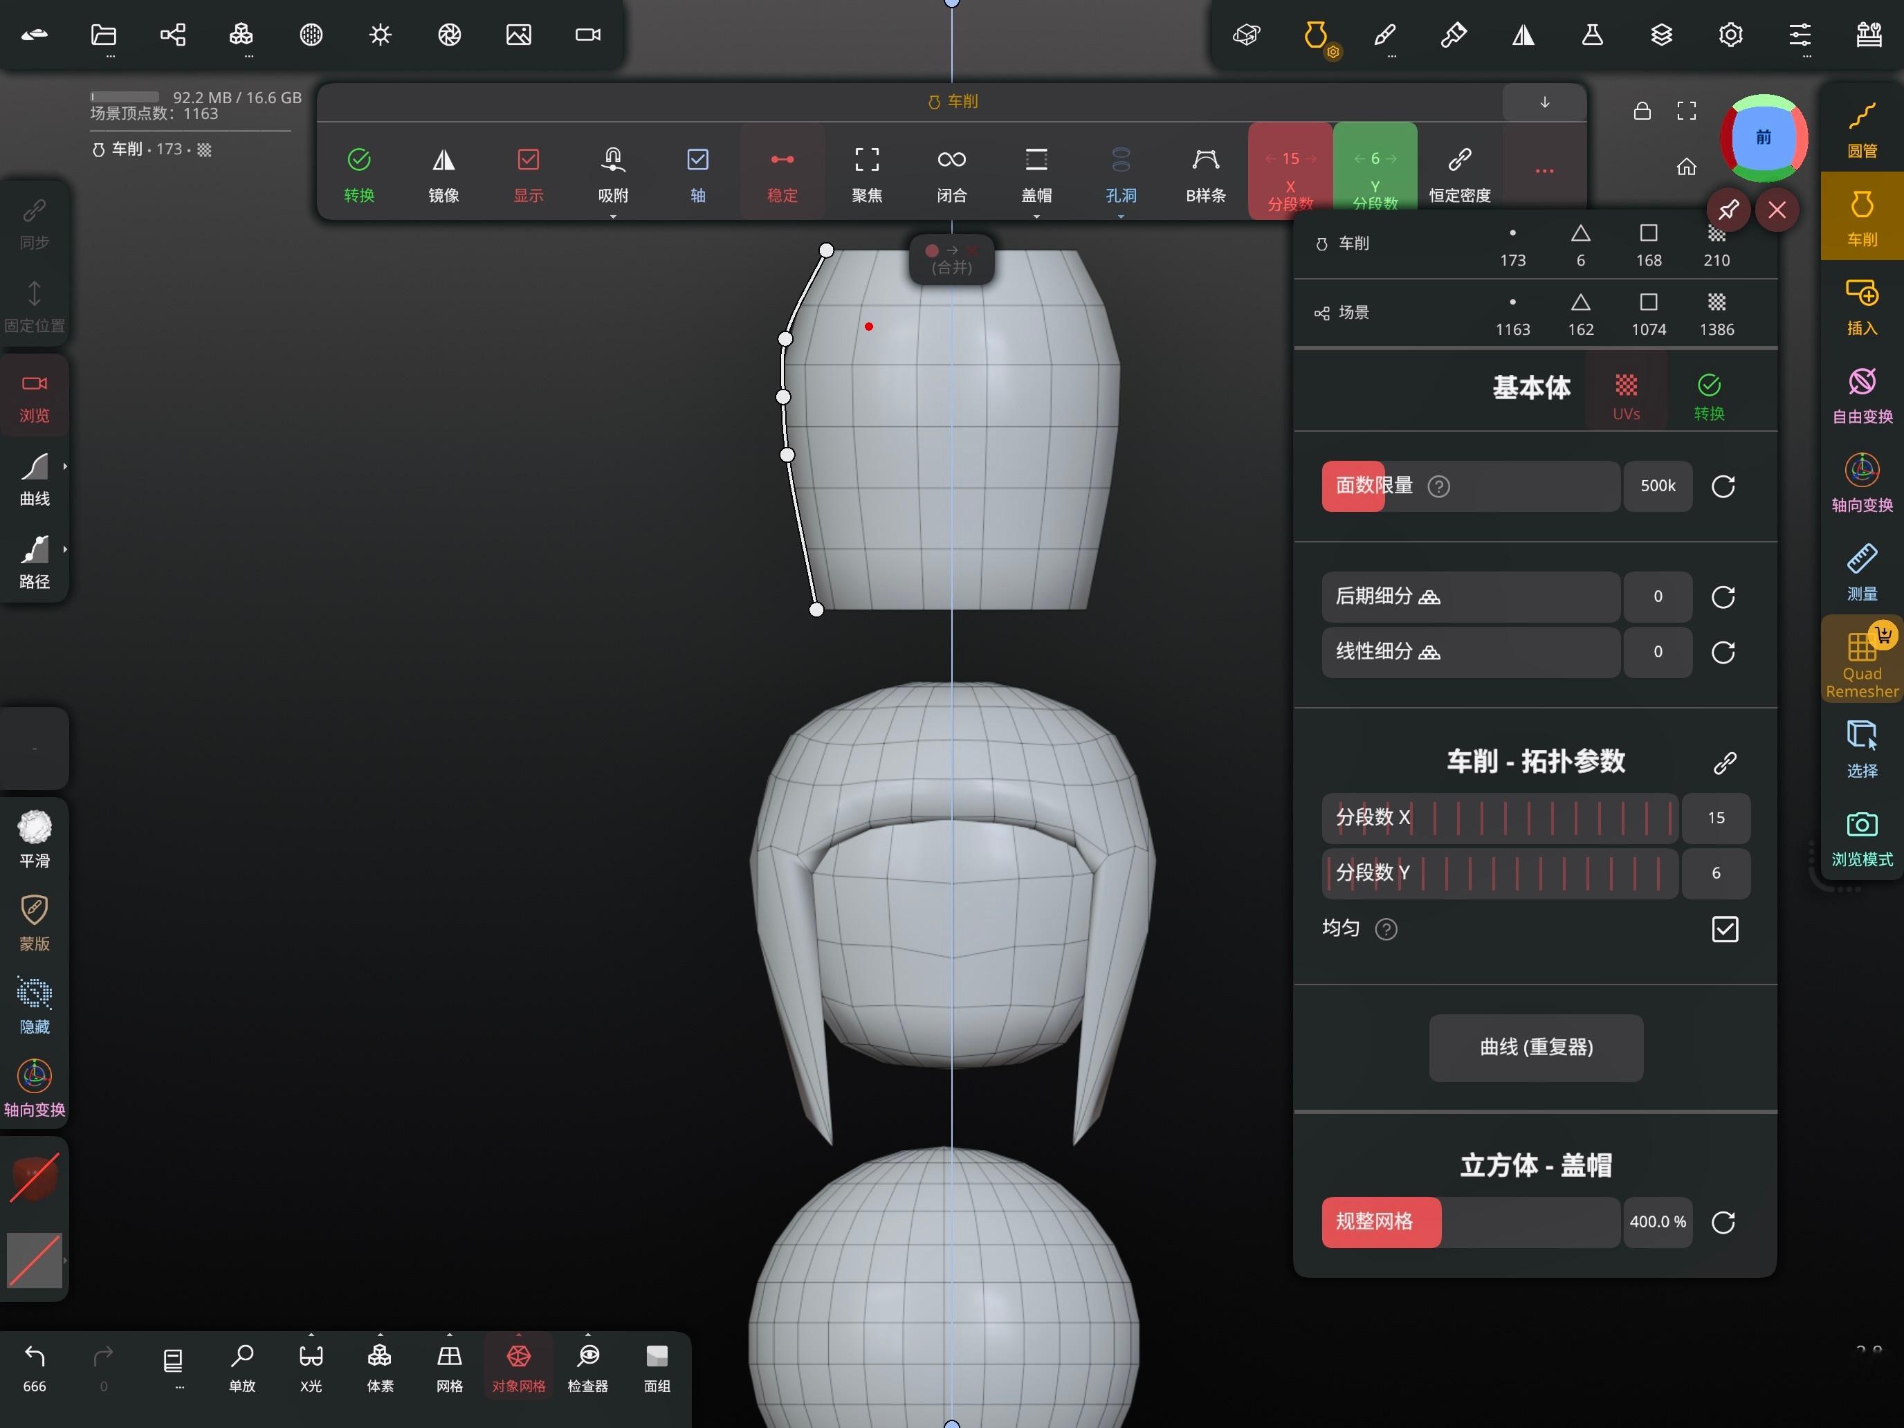Reset the face limit (面数限量) value
Viewport: 1904px width, 1428px height.
click(1722, 486)
